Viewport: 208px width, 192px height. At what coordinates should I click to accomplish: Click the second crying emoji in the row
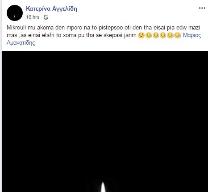[x=148, y=35]
